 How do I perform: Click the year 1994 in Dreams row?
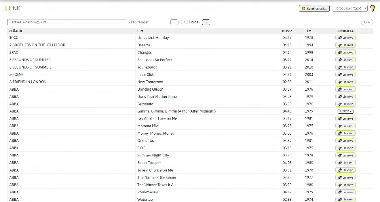[x=309, y=45]
